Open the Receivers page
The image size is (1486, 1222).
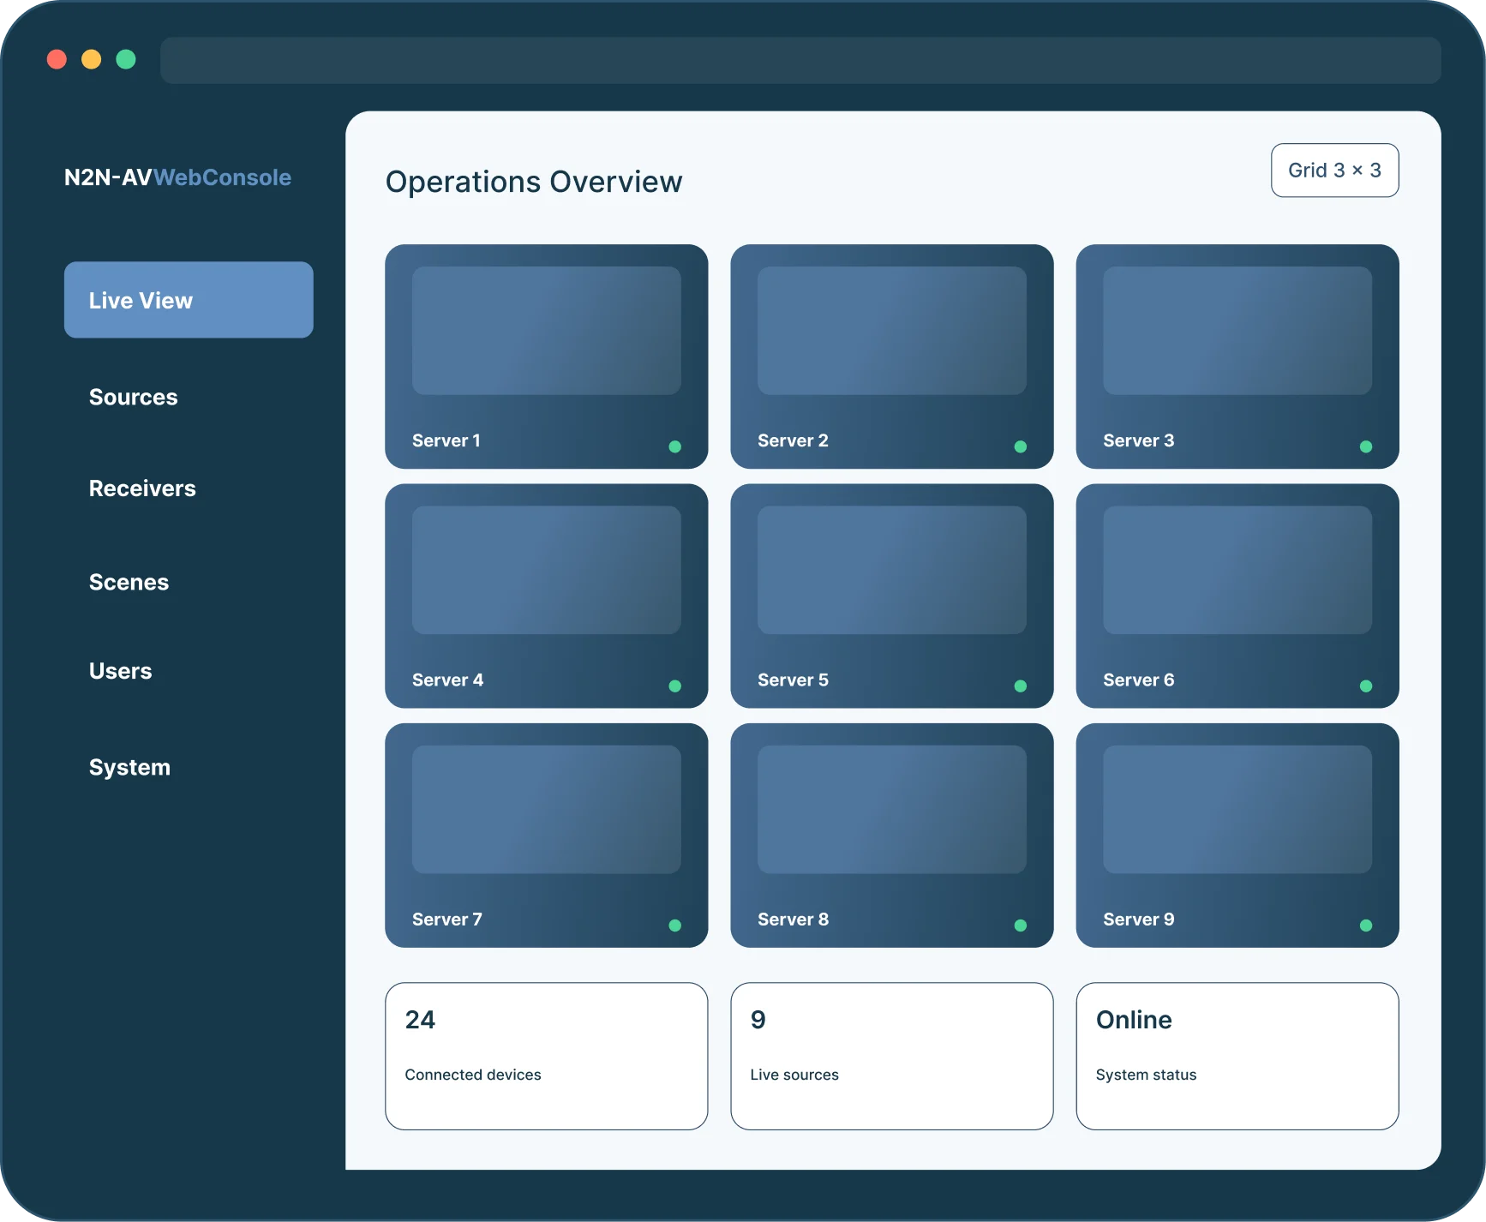(x=142, y=488)
